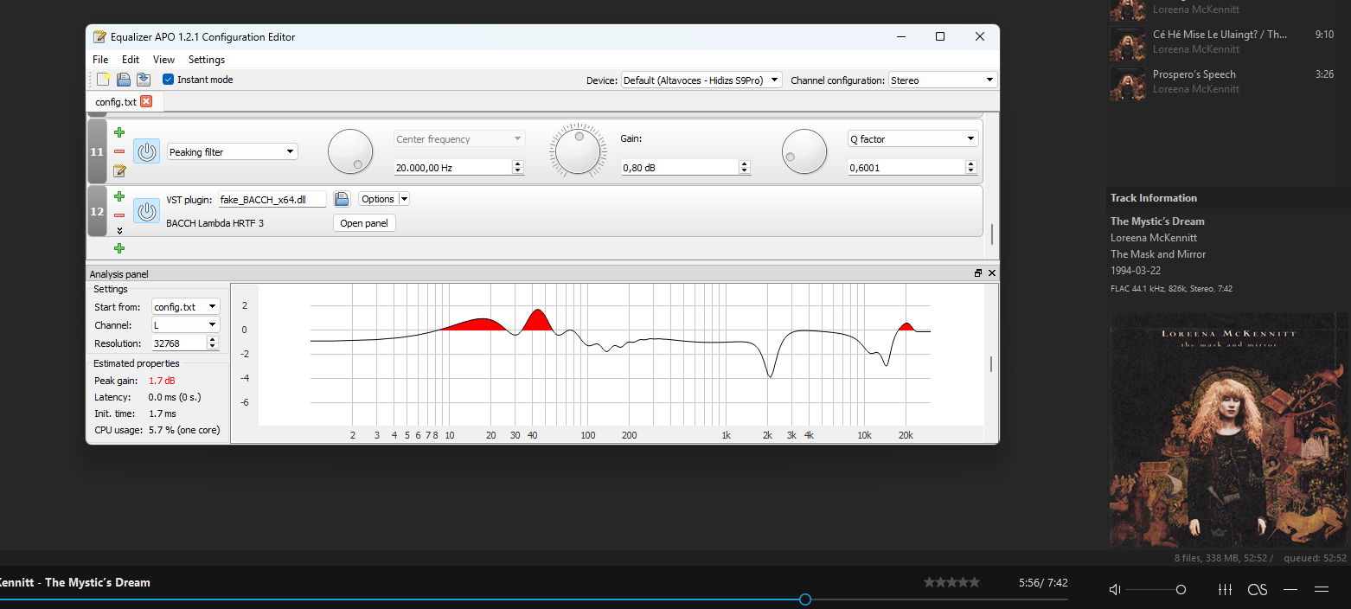Open the View menu
Screen dimensions: 1351x609
coord(163,60)
